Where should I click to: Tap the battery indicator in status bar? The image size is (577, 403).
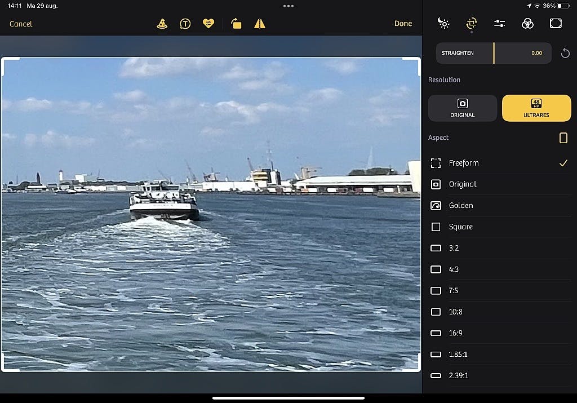563,6
